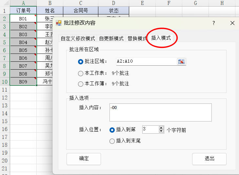This screenshot has width=239, height=175.
Task: Choose the 插入到末尾 radio option
Action: click(x=112, y=141)
